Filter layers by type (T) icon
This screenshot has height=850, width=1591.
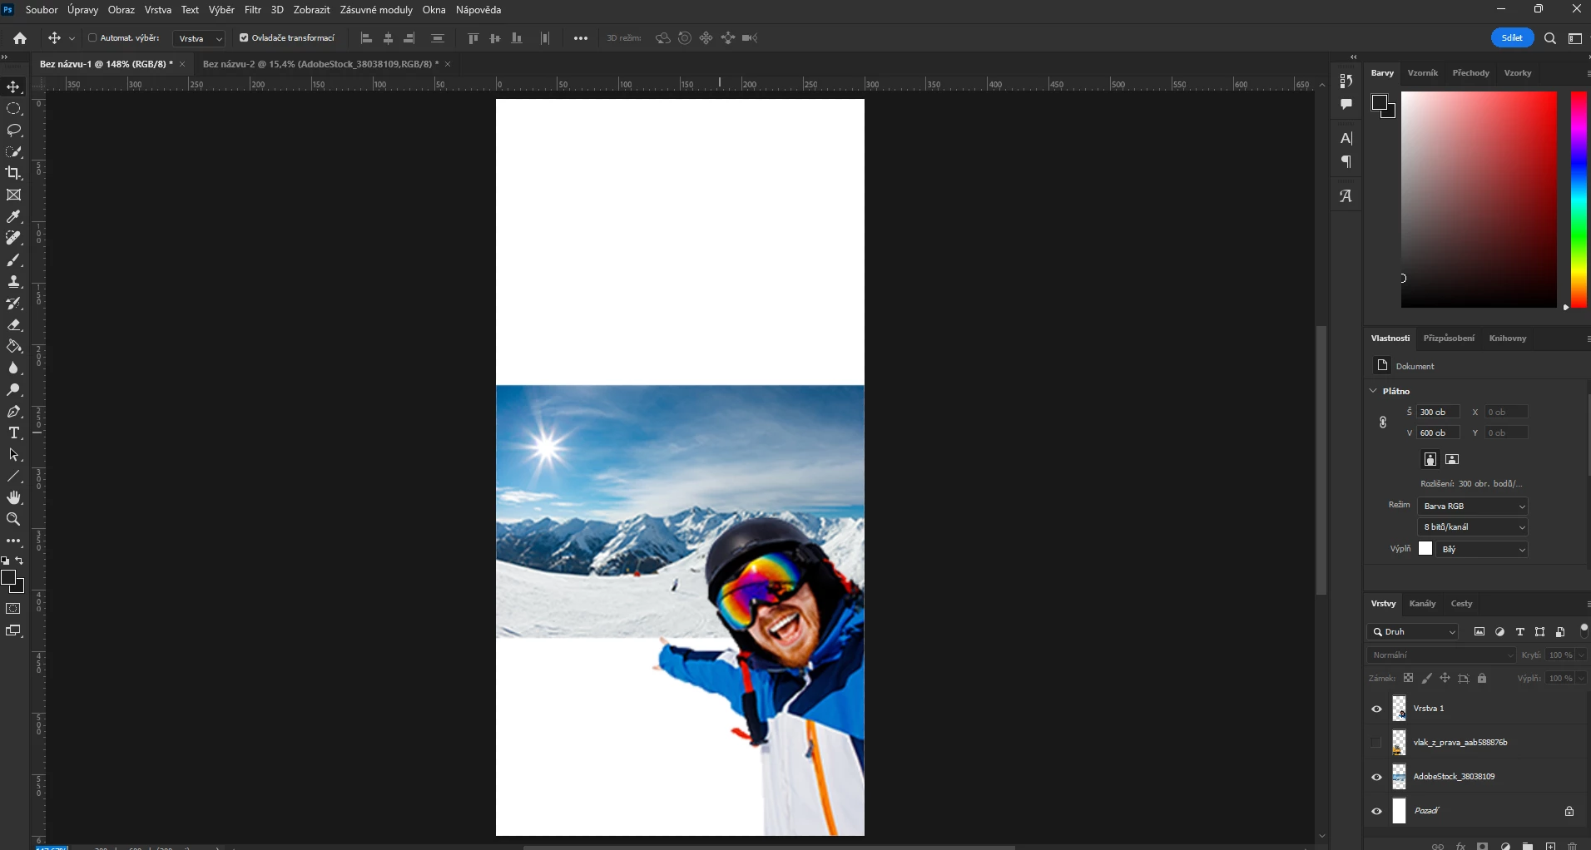[x=1520, y=632]
